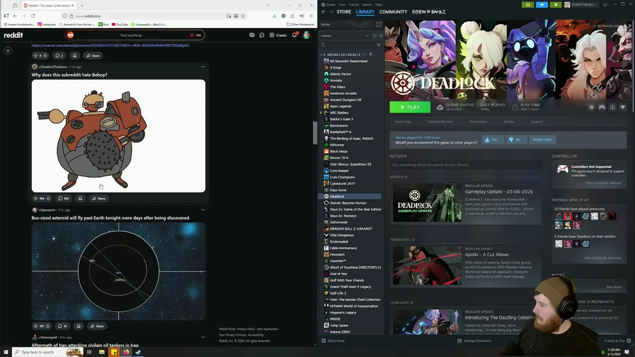Go to the Steam STORE tab
Screen dimensions: 635x357
[344, 12]
